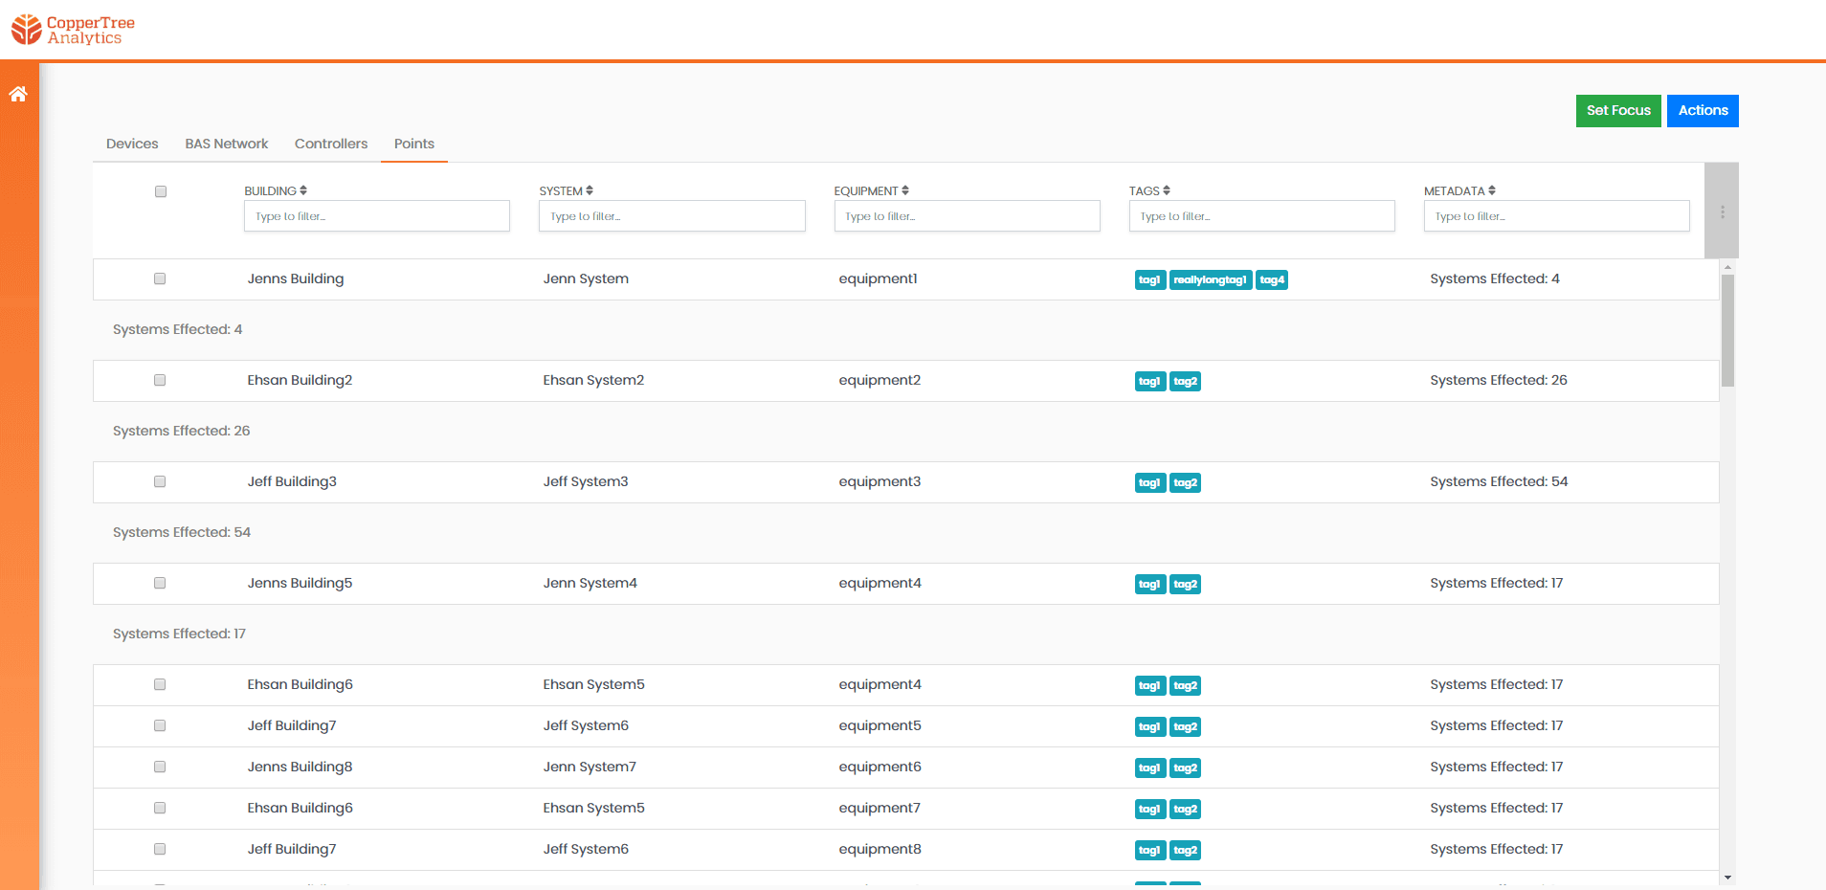Click the 'equipment1' cell
This screenshot has width=1826, height=890.
point(878,278)
